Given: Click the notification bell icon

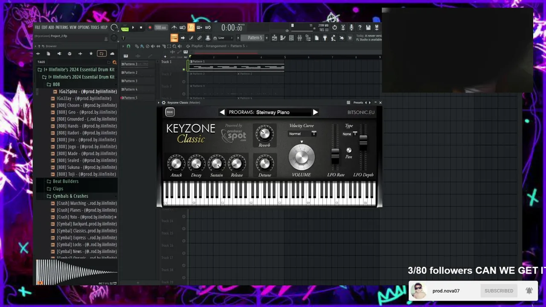Looking at the screenshot, I should tap(529, 291).
